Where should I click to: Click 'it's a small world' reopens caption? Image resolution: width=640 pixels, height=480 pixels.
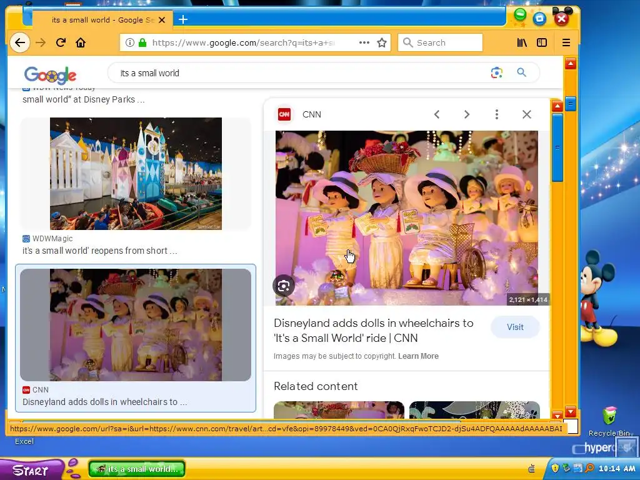pos(100,251)
